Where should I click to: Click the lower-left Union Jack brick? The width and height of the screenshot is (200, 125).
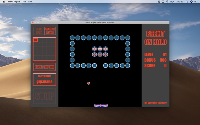click(x=94, y=54)
